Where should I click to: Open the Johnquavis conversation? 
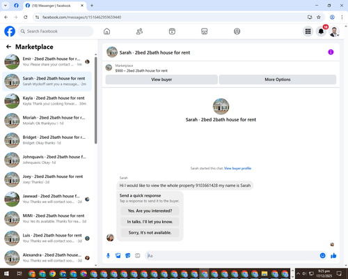pyautogui.click(x=47, y=160)
